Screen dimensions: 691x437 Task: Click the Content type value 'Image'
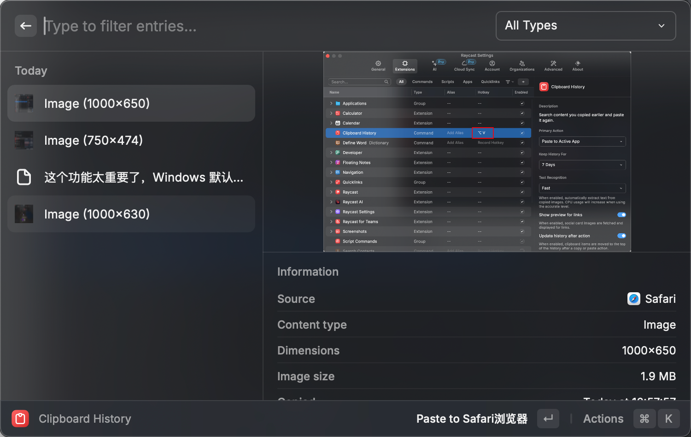coord(659,325)
